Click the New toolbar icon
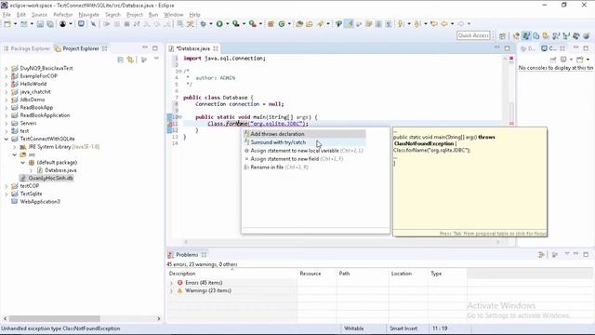Image resolution: width=595 pixels, height=335 pixels. click(x=7, y=24)
